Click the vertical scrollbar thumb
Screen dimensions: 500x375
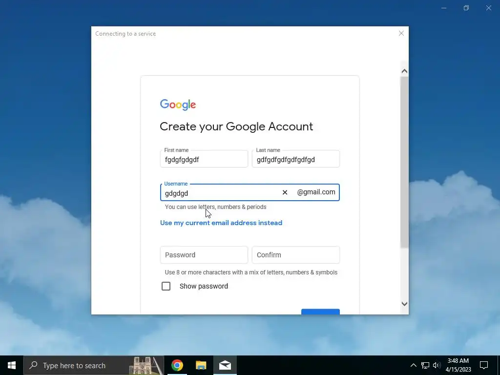[404, 162]
